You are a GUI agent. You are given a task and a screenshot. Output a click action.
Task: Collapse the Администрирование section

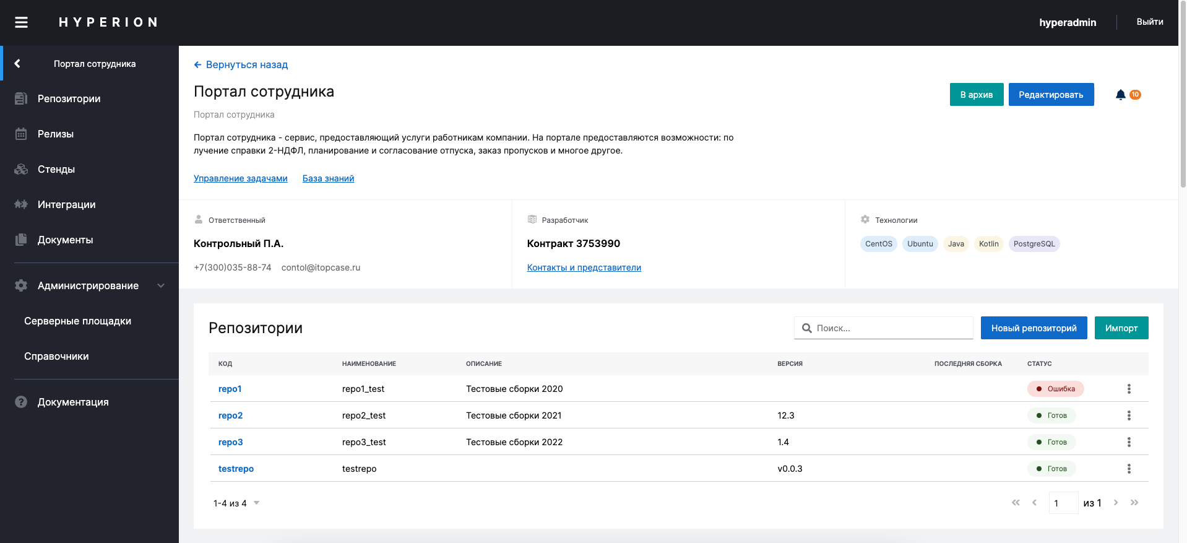pyautogui.click(x=161, y=285)
